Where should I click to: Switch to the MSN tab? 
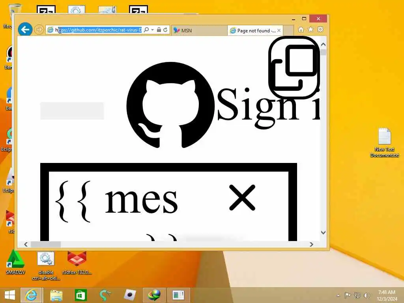[199, 30]
